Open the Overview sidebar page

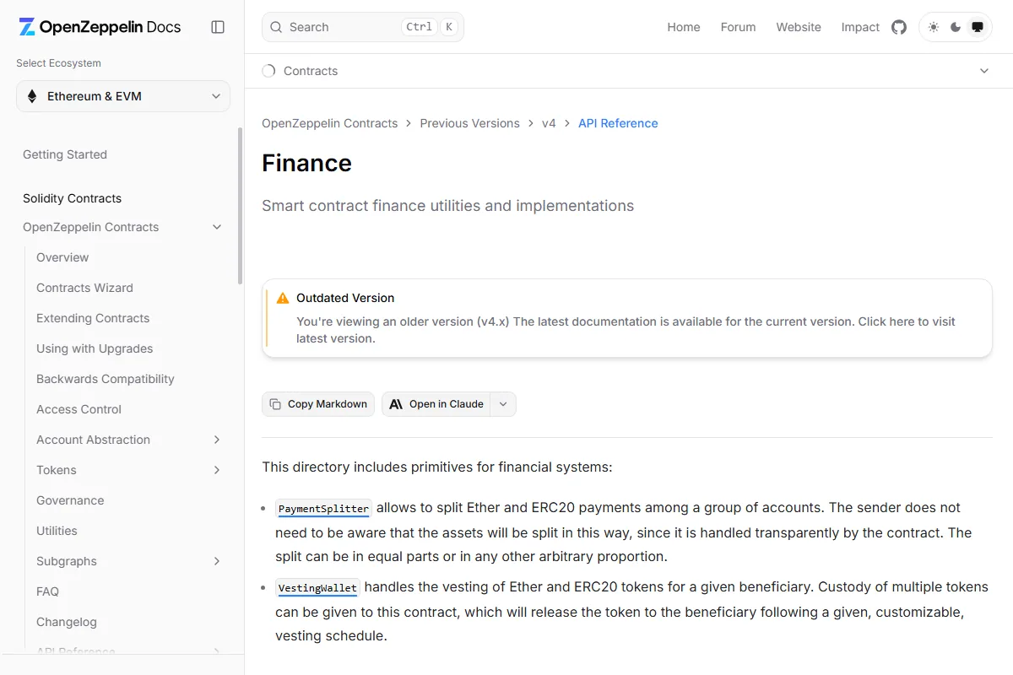tap(62, 257)
